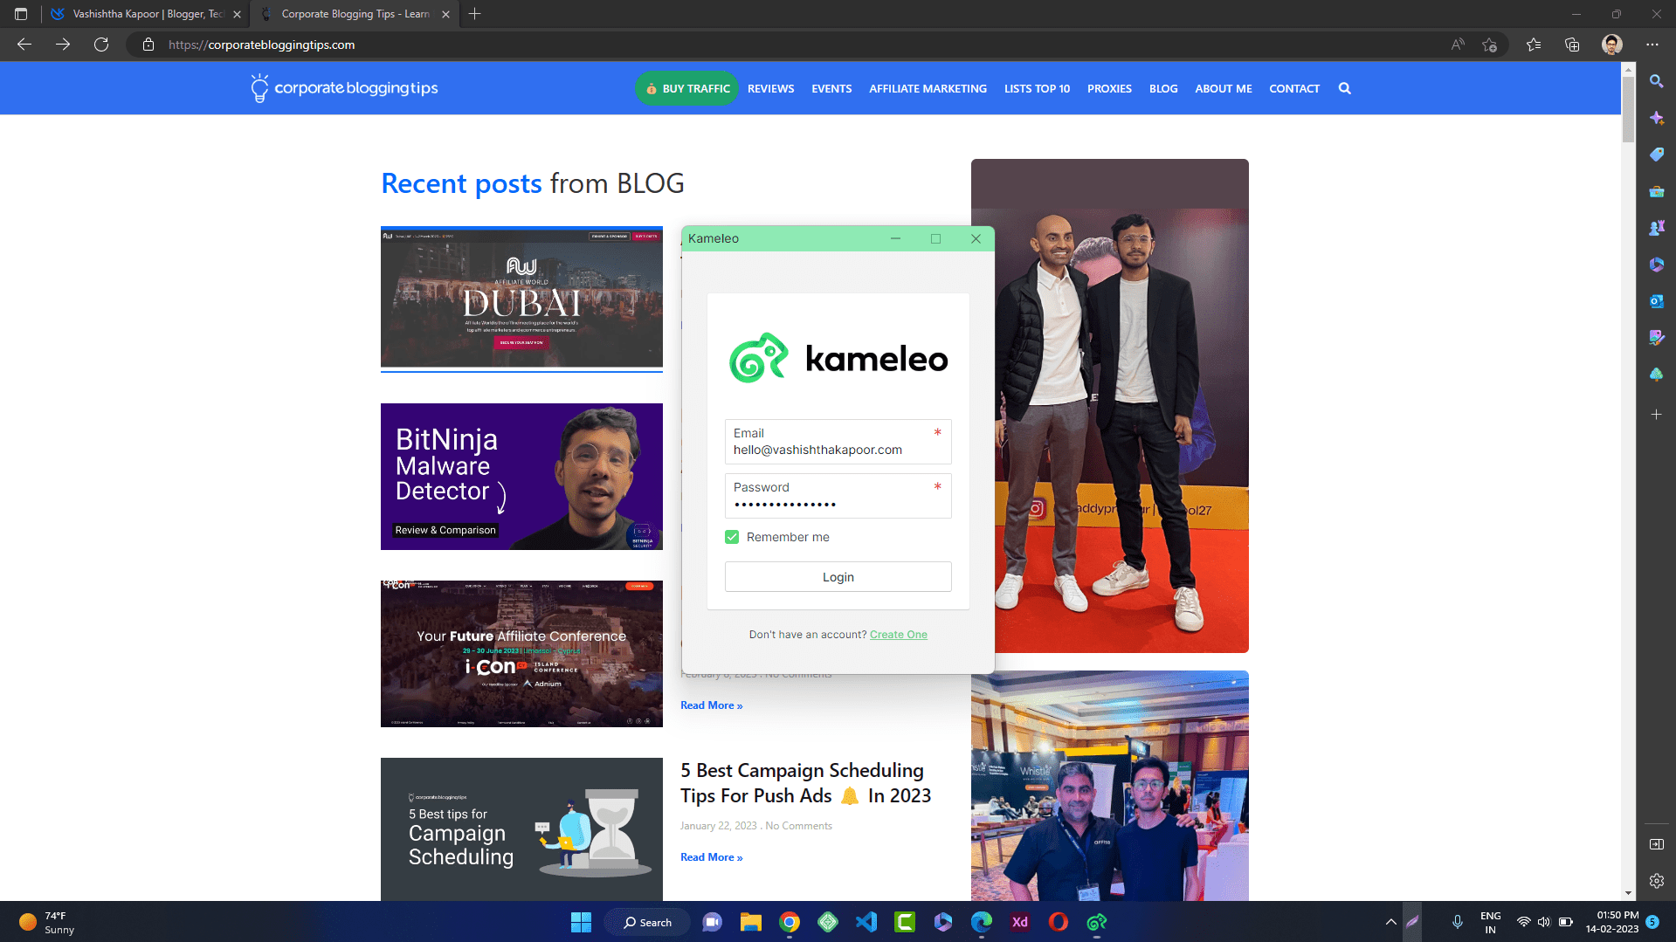Open the BLOG menu item
Screen dimensions: 1676x942
pyautogui.click(x=1162, y=88)
